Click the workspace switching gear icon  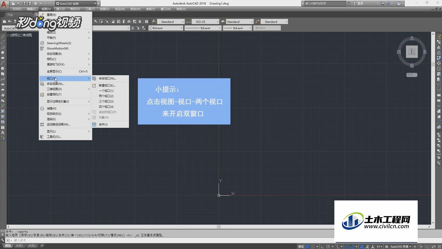pyautogui.click(x=387, y=247)
